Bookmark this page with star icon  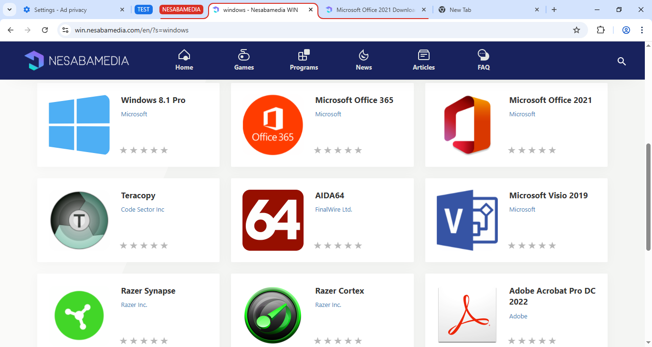(577, 30)
